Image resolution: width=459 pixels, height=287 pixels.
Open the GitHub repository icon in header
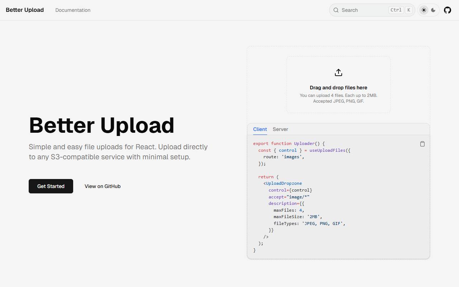448,10
